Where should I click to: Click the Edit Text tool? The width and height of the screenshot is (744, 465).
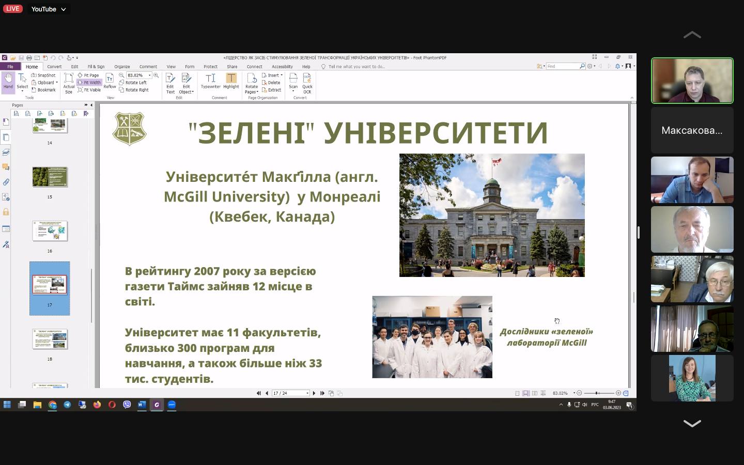[170, 82]
